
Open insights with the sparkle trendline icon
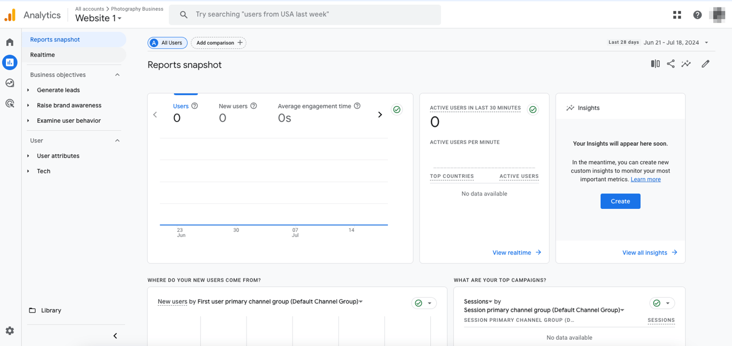(686, 64)
